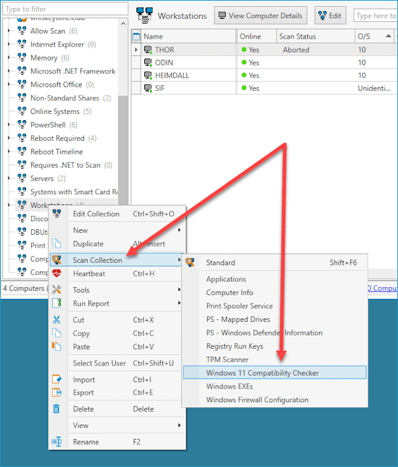Click the Cut scissors icon
Screen dimensions: 398x467
(57, 319)
